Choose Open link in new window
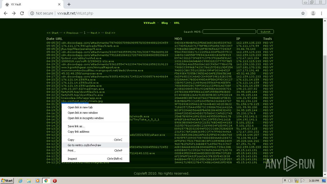 pos(96,113)
